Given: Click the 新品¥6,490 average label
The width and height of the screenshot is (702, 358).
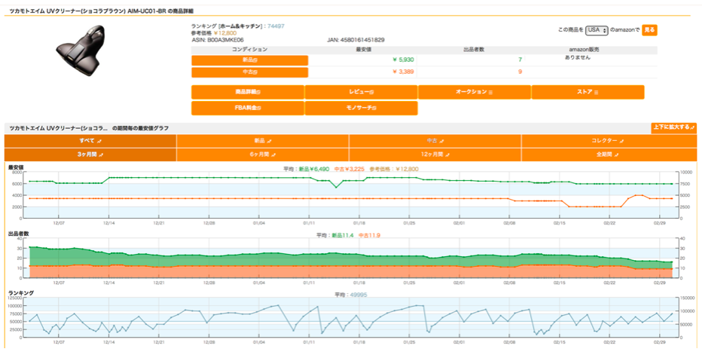Looking at the screenshot, I should (314, 169).
